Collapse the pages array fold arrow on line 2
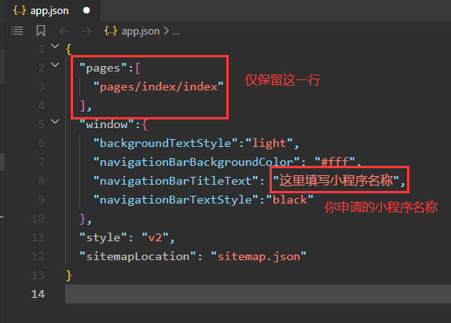 [55, 64]
